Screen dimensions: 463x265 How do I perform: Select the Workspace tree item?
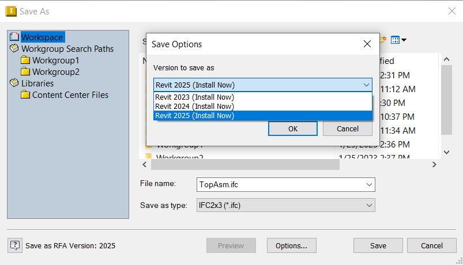pyautogui.click(x=42, y=37)
